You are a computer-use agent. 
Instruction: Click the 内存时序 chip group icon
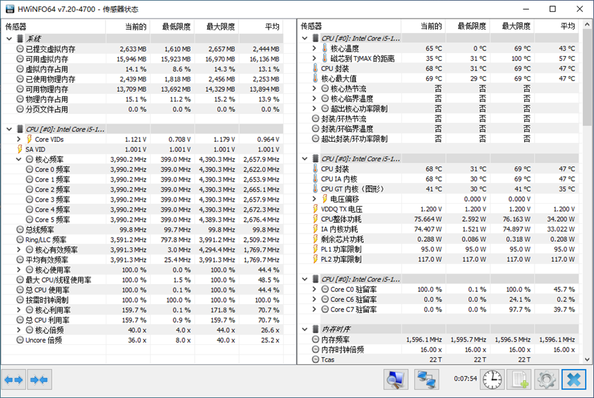pos(315,329)
